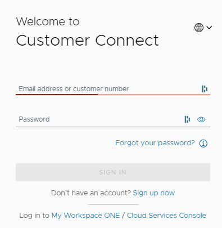Click the Log in to label text

34,216
